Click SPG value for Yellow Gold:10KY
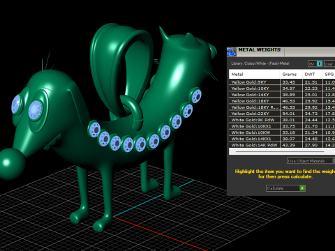The height and width of the screenshot is (251, 335). (x=330, y=89)
